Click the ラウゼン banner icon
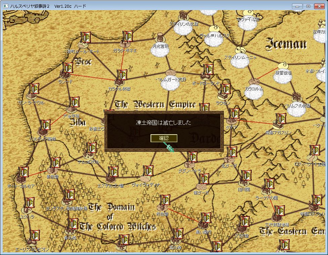Screen dimensions: 328x255 tap(225, 89)
